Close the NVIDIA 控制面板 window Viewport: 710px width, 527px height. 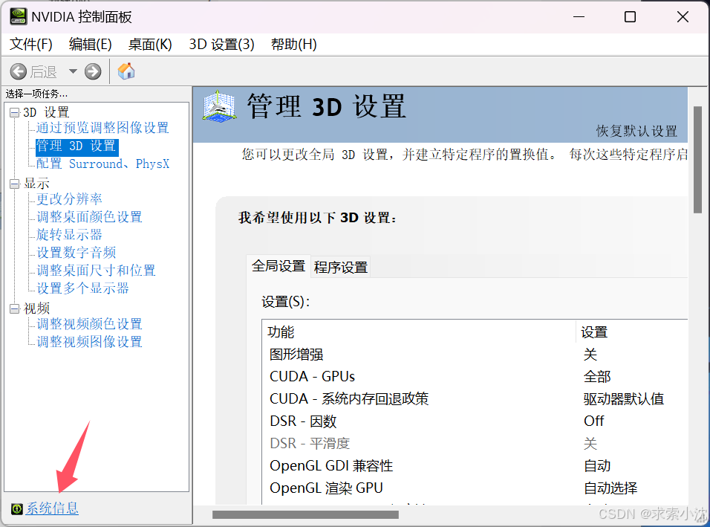(x=683, y=17)
